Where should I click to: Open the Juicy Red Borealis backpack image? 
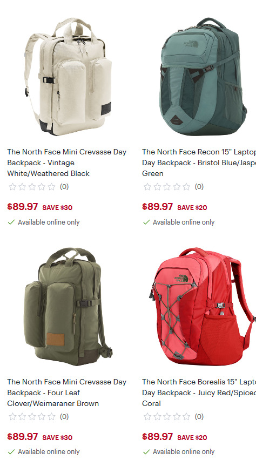[x=203, y=307]
